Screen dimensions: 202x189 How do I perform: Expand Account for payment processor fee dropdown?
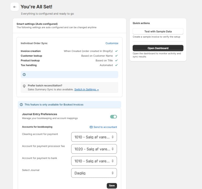click(x=94, y=149)
